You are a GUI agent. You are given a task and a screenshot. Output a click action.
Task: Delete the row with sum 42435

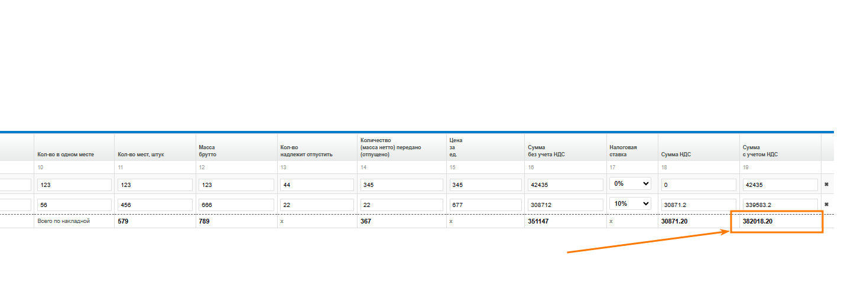pyautogui.click(x=826, y=185)
